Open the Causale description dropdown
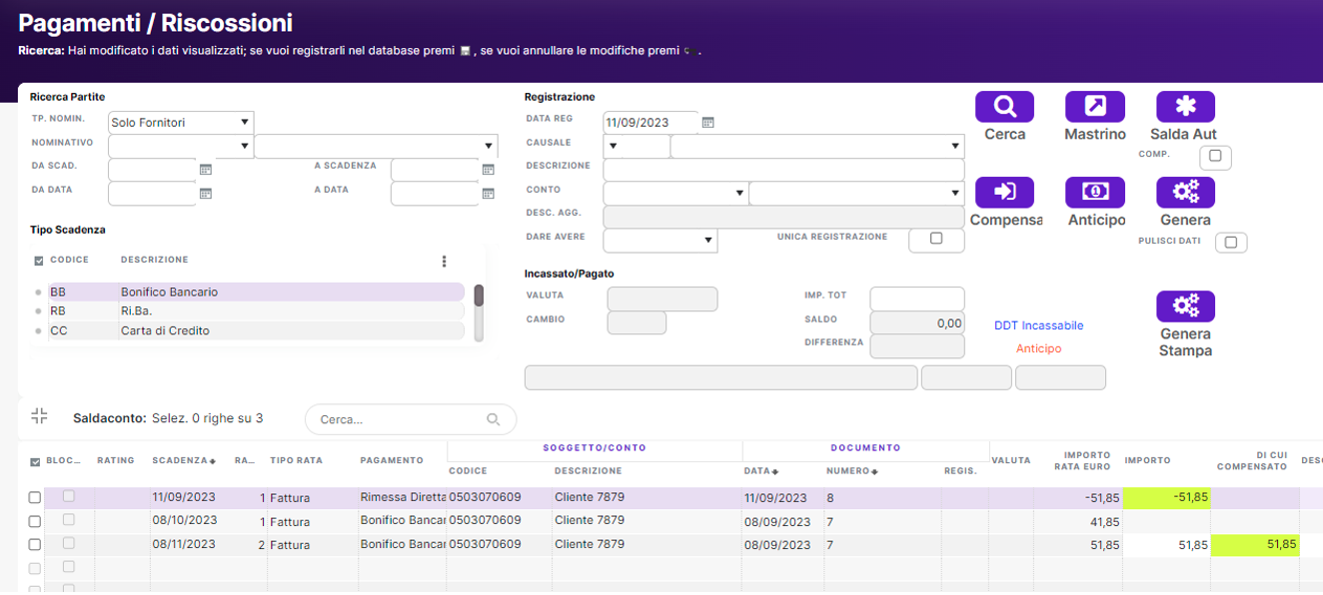This screenshot has height=595, width=1323. pos(955,147)
